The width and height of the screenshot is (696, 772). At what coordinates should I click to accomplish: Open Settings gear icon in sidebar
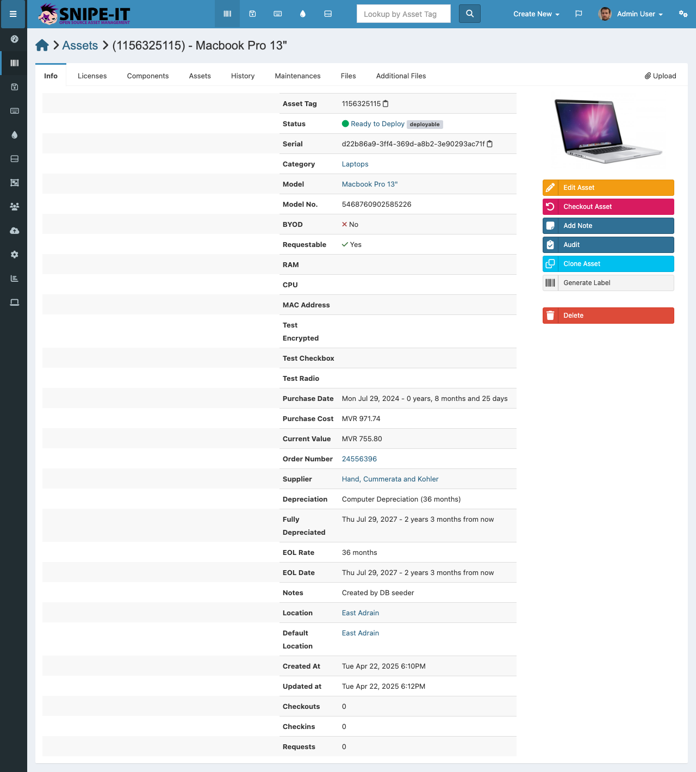15,255
